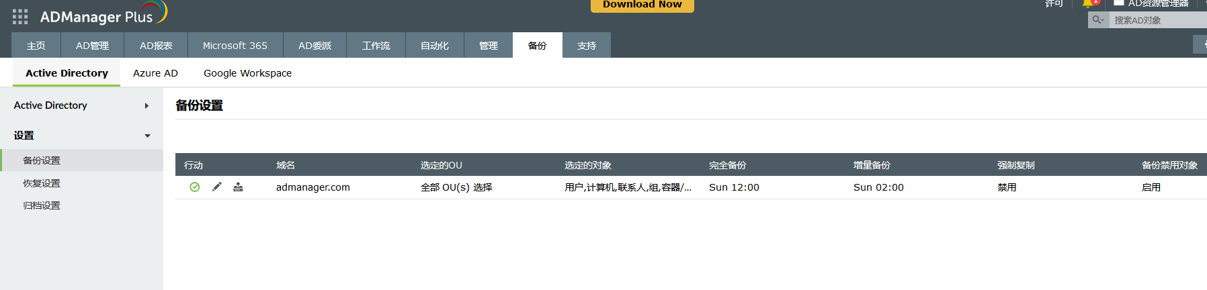Click the 备份设置 page heading
The image size is (1207, 290).
coord(199,105)
